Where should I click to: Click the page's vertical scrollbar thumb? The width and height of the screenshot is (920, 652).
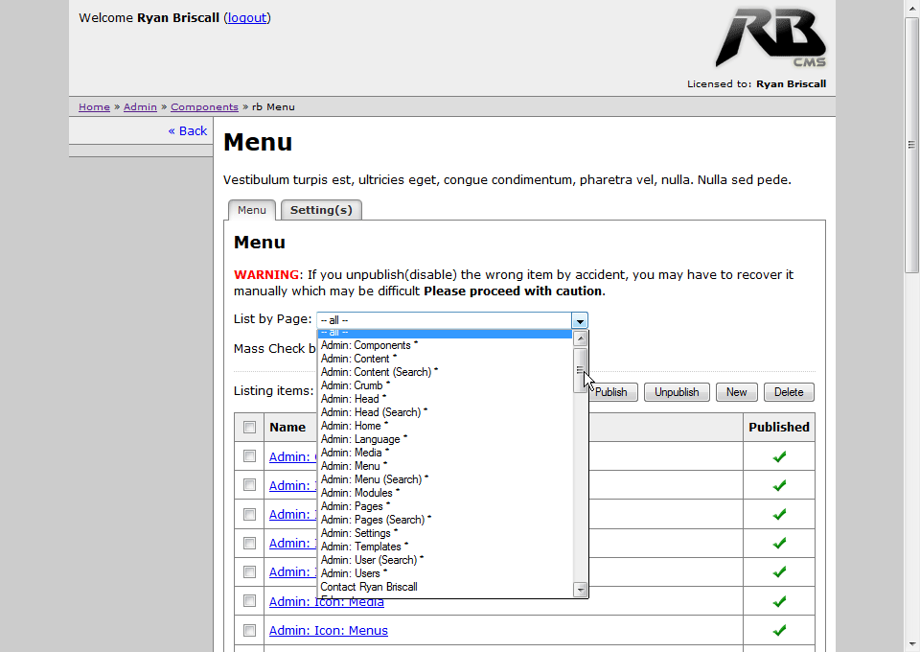911,144
